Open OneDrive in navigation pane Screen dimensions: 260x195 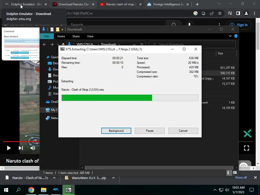point(52,102)
